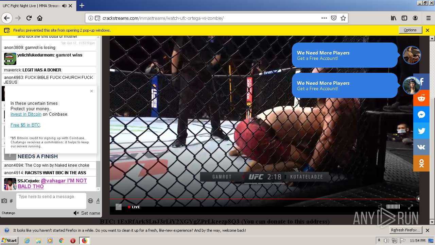Image resolution: width=435 pixels, height=245 pixels.
Task: Open the Firefox home page
Action: click(x=40, y=18)
